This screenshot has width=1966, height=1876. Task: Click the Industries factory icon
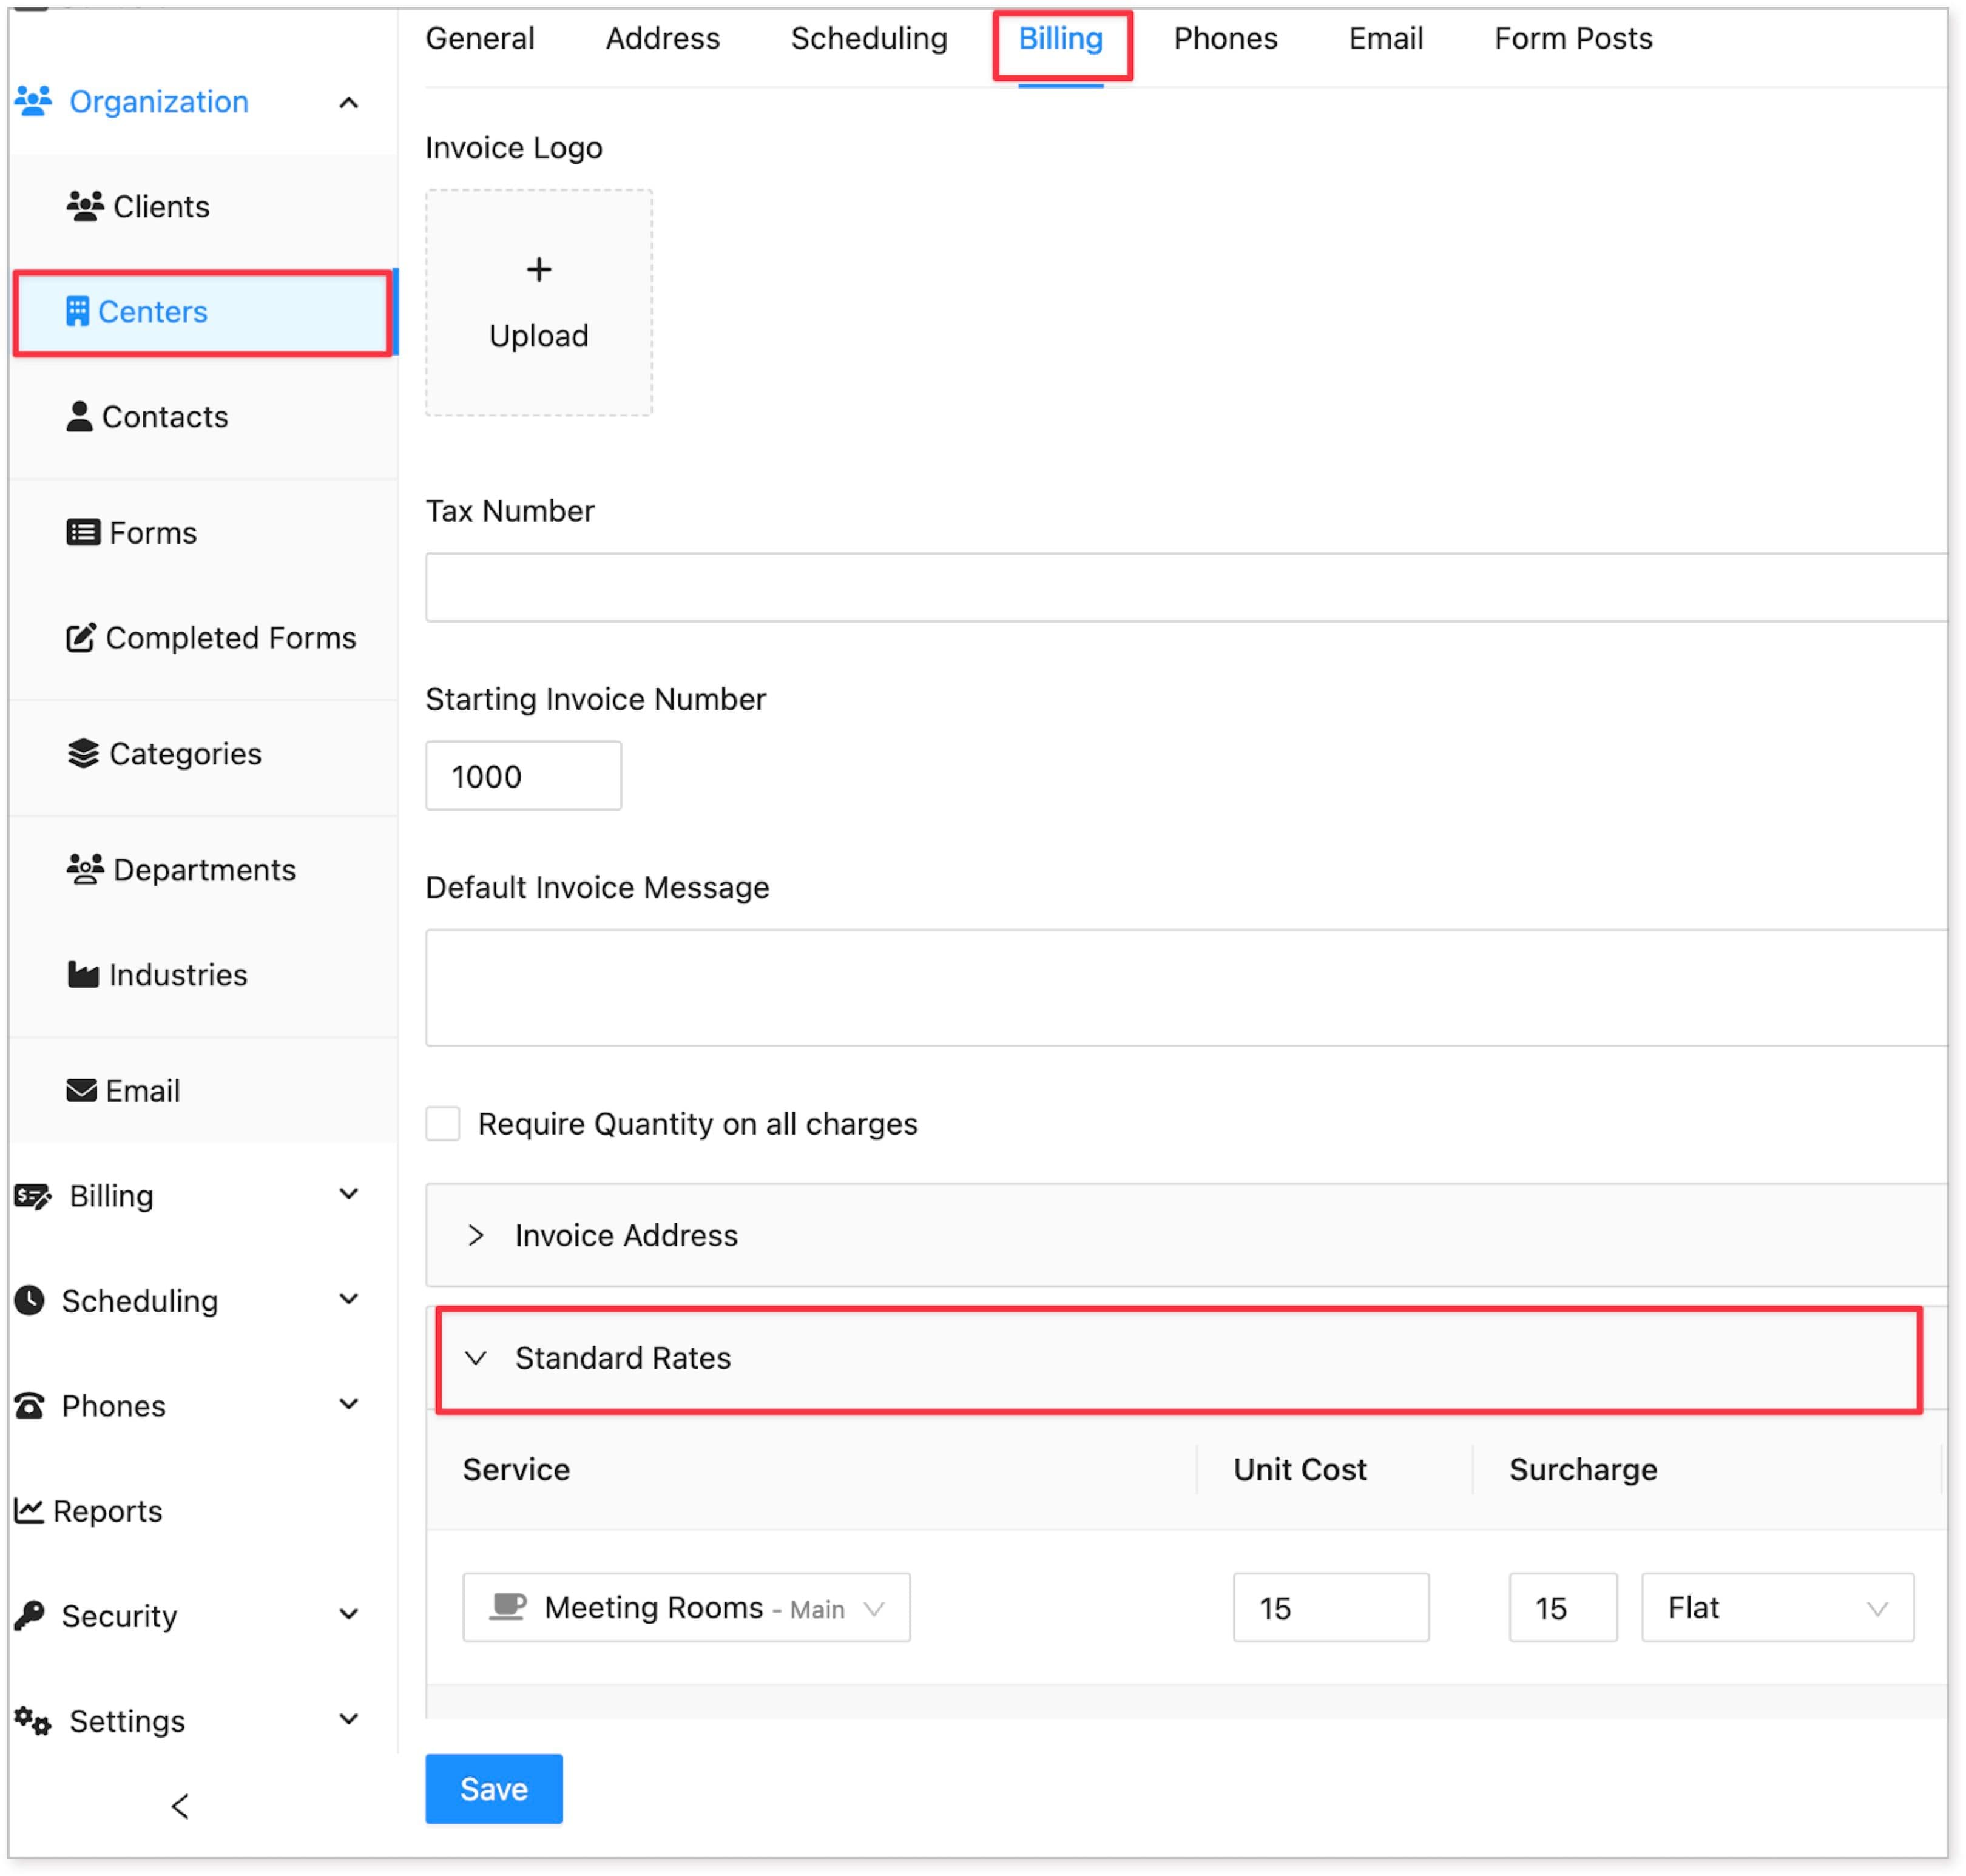coord(83,974)
